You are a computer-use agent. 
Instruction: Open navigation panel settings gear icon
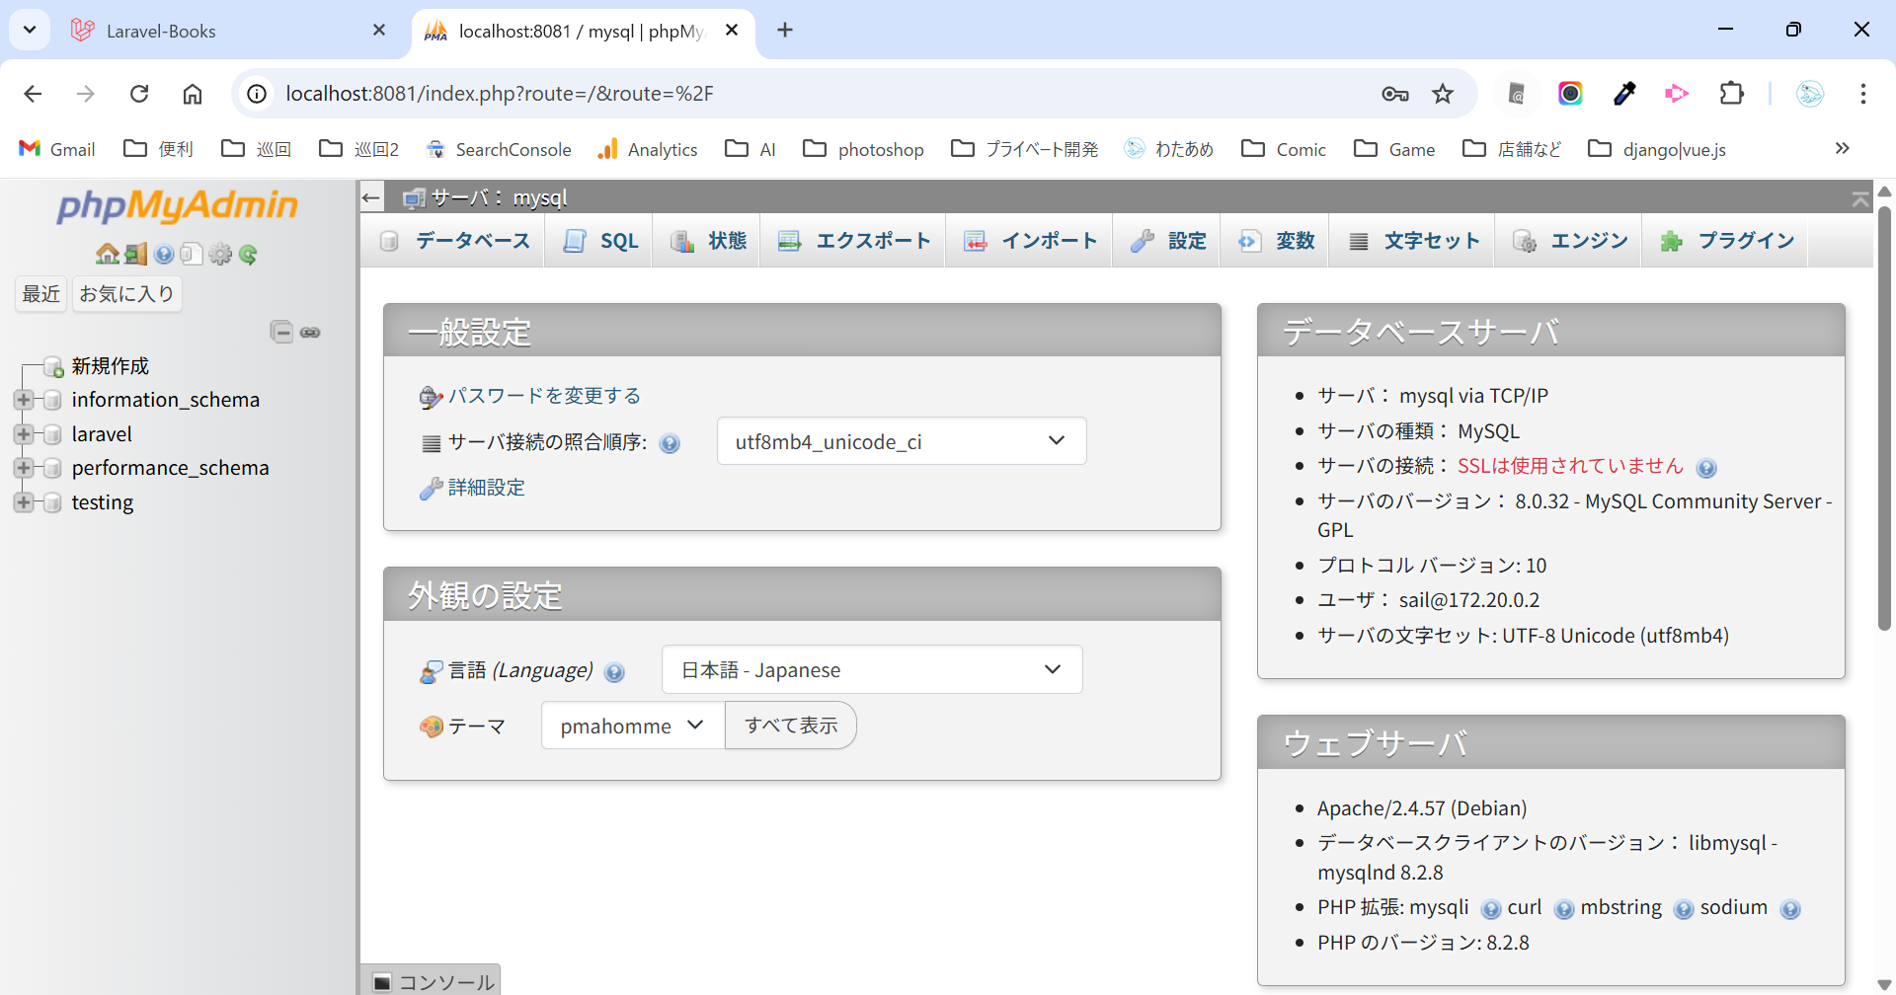(x=220, y=255)
